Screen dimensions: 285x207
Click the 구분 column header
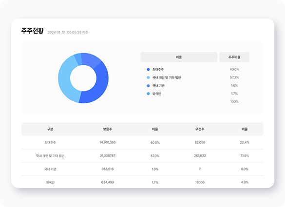pyautogui.click(x=50, y=129)
